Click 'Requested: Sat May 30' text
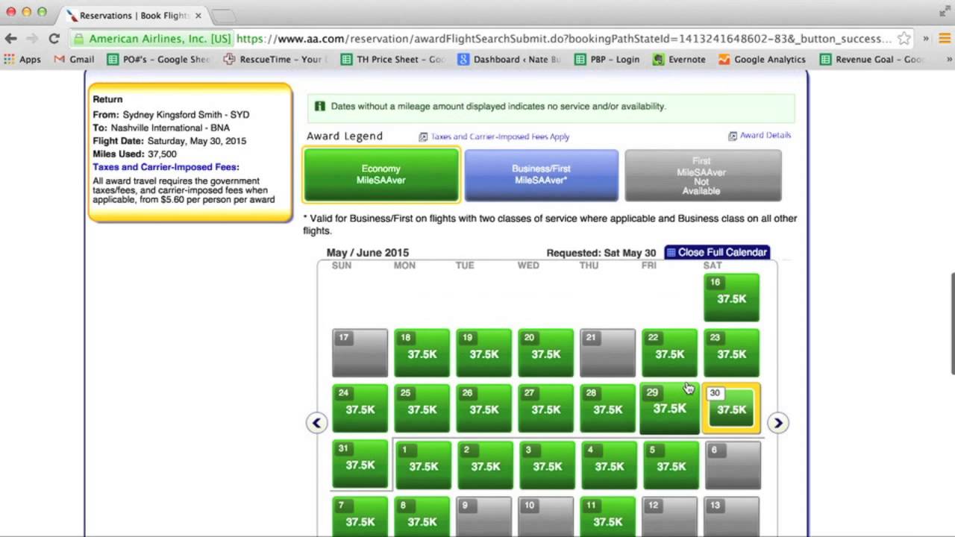Viewport: 955px width, 537px height. [x=601, y=253]
